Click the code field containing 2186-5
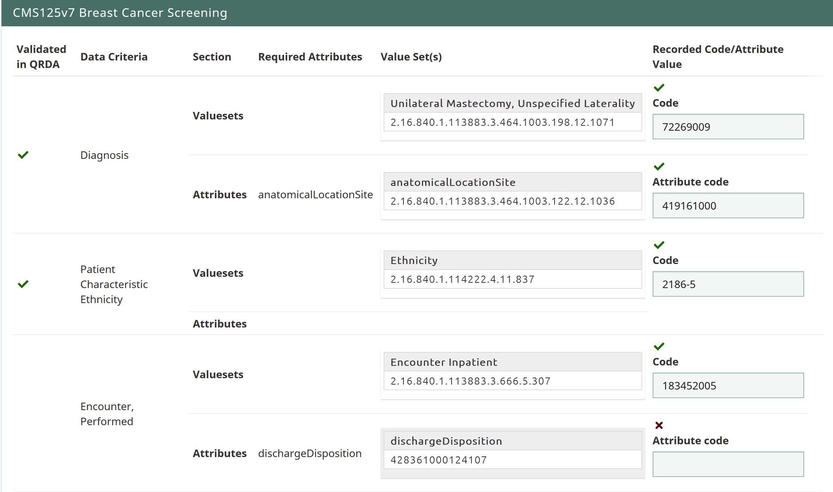Viewport: 833px width, 492px height. pos(727,284)
